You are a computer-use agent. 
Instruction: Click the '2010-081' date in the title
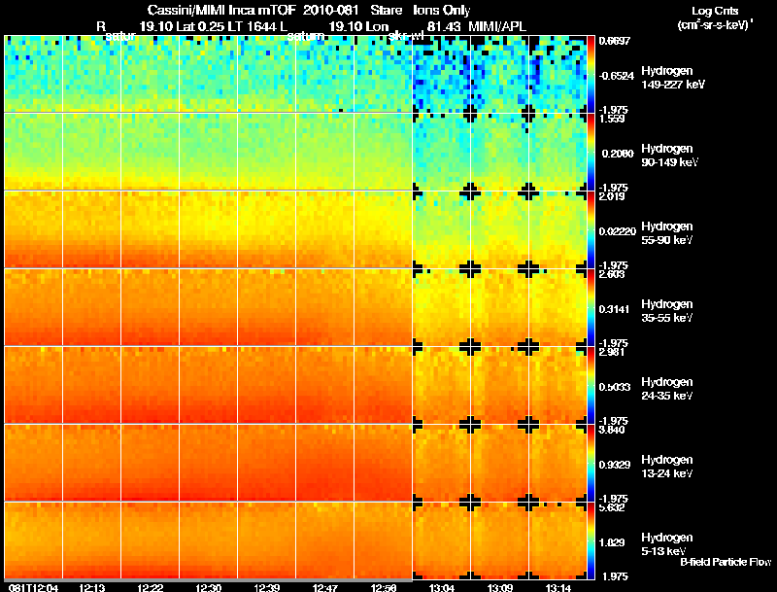pyautogui.click(x=330, y=10)
